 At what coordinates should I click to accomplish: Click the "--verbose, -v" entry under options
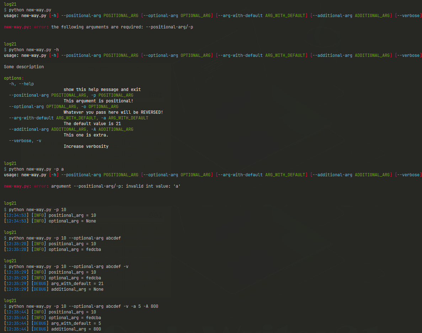click(25, 141)
